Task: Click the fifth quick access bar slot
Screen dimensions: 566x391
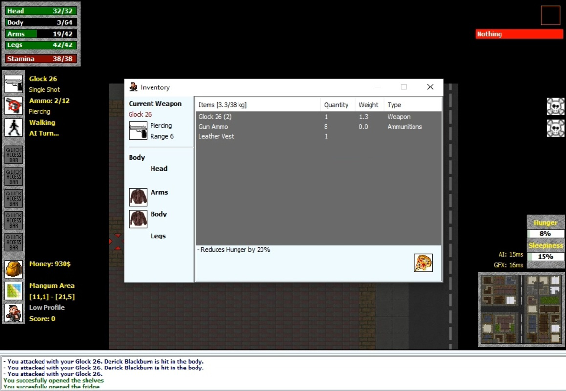Action: click(14, 242)
